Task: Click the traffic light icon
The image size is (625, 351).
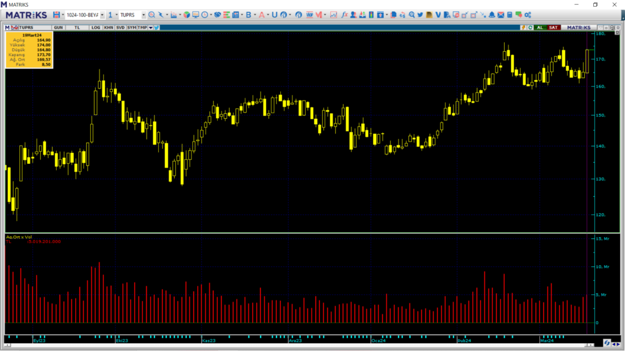Action: [x=371, y=15]
